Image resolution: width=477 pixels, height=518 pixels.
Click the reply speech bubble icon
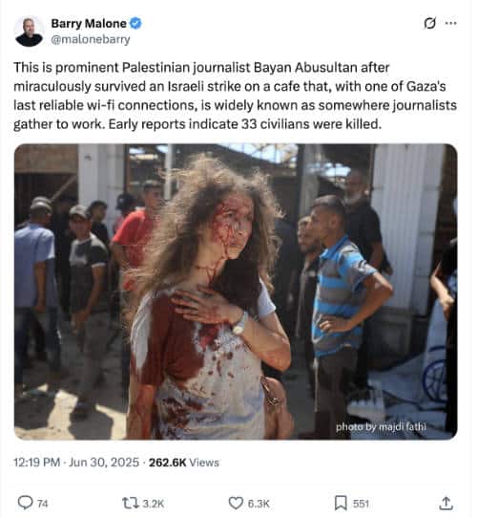coord(25,503)
